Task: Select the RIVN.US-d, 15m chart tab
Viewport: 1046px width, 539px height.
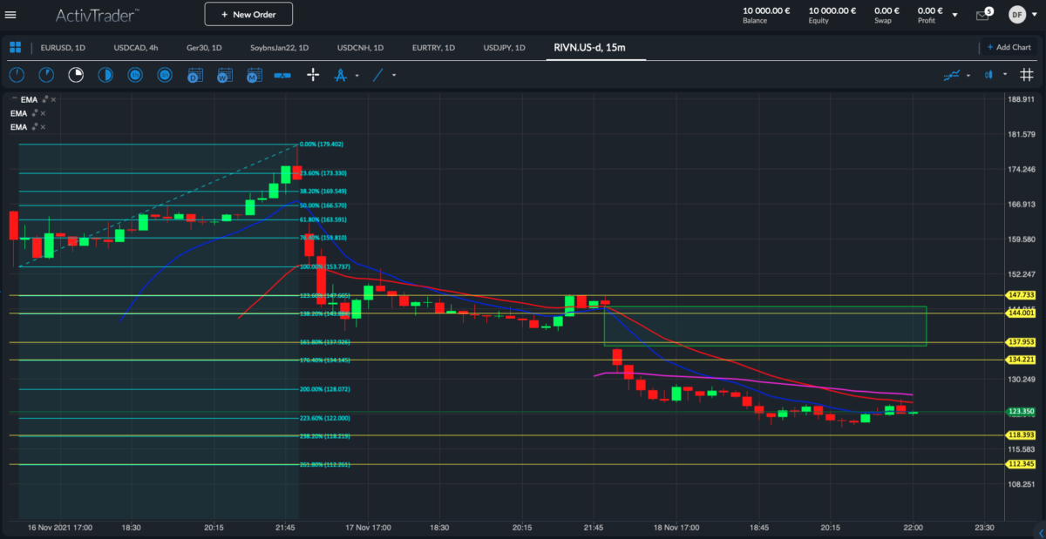Action: pyautogui.click(x=589, y=47)
